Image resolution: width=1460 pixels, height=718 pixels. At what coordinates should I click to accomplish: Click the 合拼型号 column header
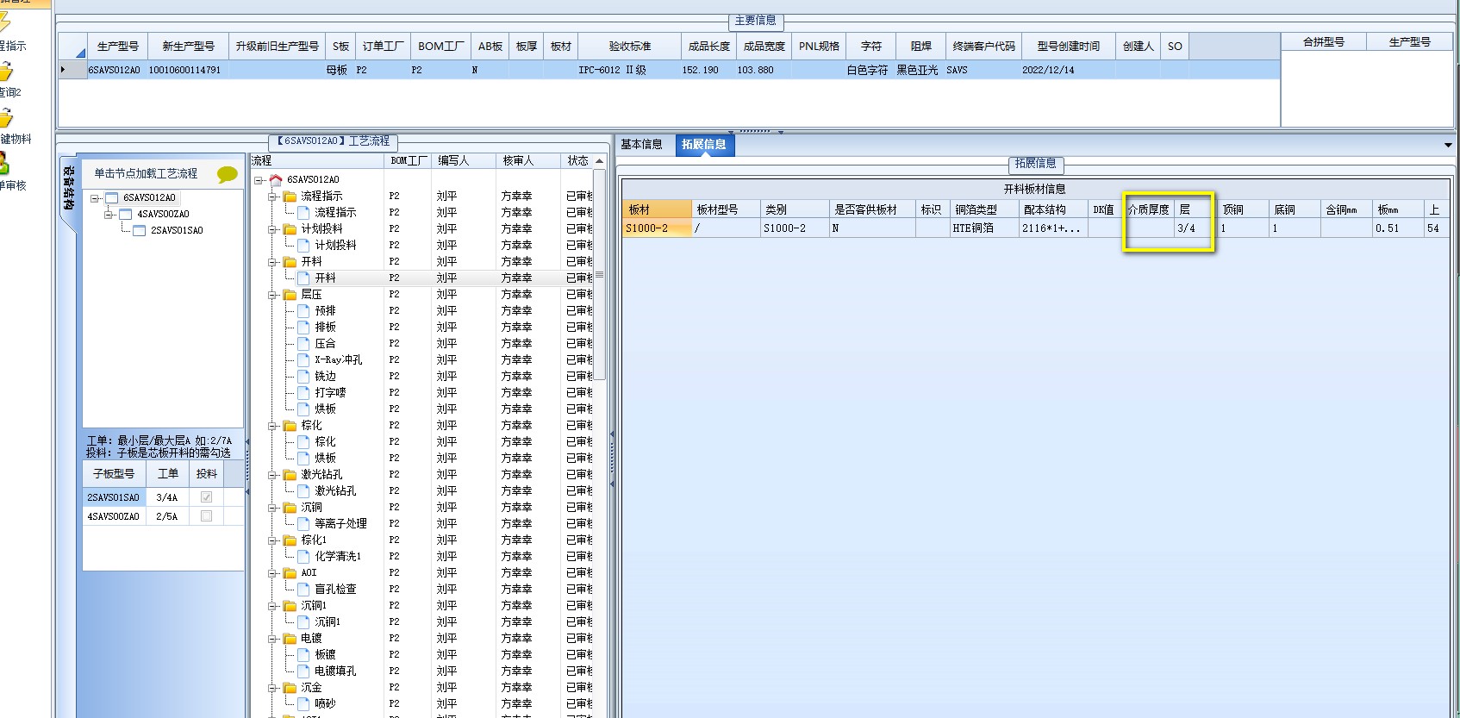tap(1324, 41)
